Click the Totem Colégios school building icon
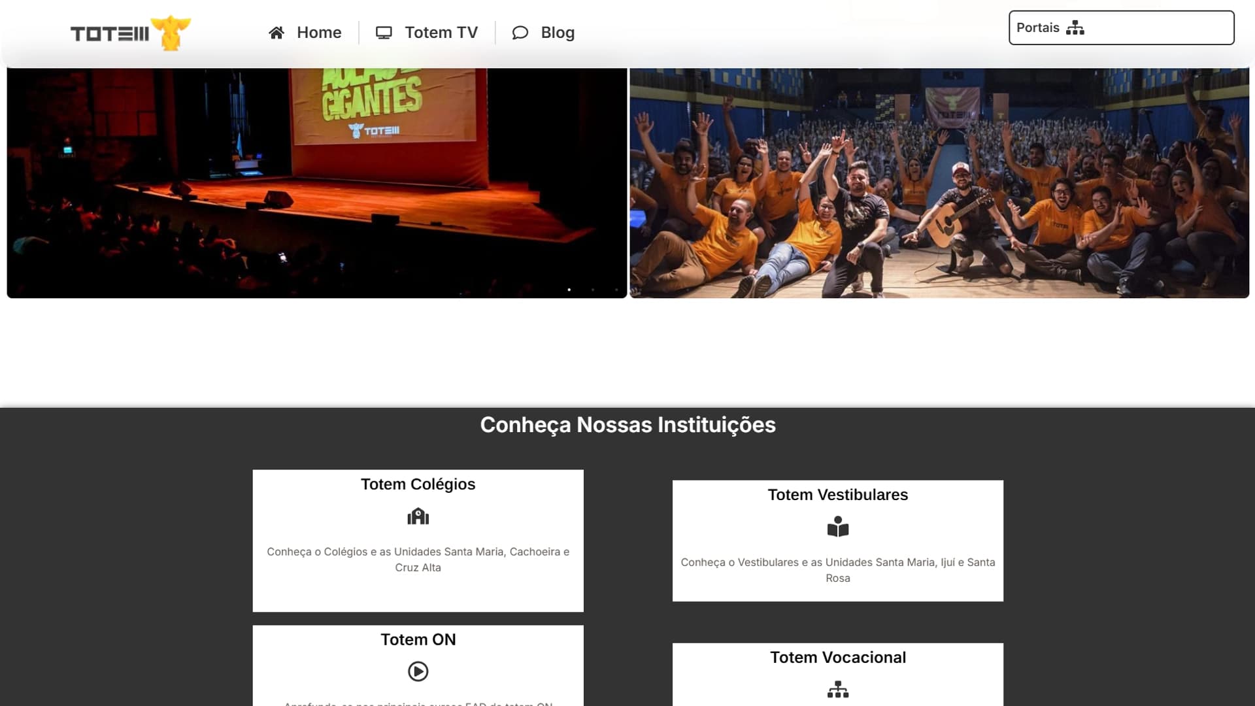 click(418, 516)
